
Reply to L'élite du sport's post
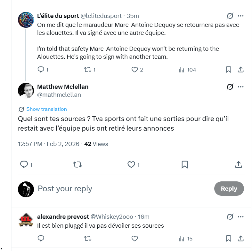click(x=41, y=70)
